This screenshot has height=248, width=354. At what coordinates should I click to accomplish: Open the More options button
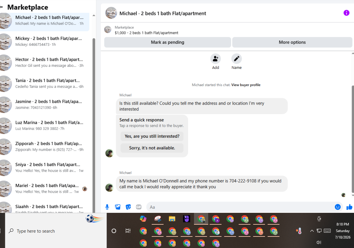292,42
